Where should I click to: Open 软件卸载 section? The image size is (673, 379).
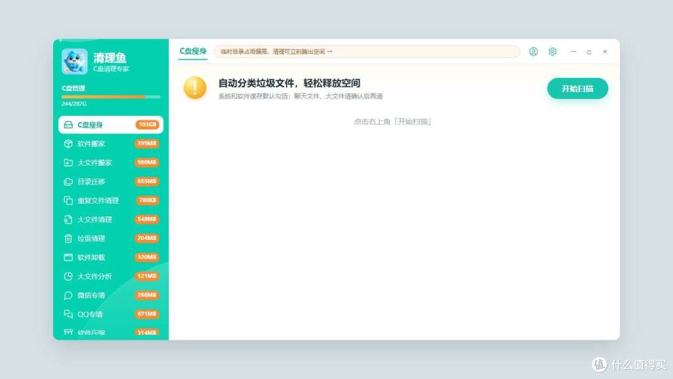click(111, 257)
